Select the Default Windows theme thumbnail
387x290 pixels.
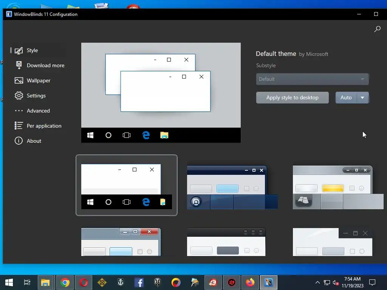pyautogui.click(x=126, y=185)
